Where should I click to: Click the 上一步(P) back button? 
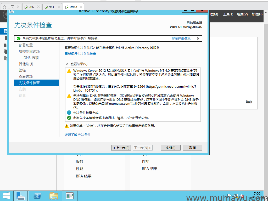pyautogui.click(x=121, y=148)
